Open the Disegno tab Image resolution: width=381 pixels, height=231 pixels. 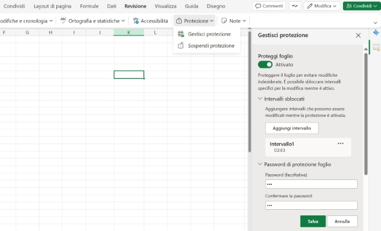click(215, 6)
